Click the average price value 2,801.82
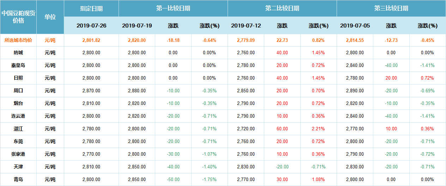 click(91, 40)
